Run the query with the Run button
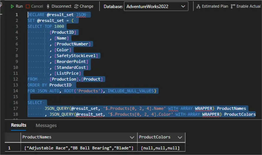 pyautogui.click(x=16, y=6)
